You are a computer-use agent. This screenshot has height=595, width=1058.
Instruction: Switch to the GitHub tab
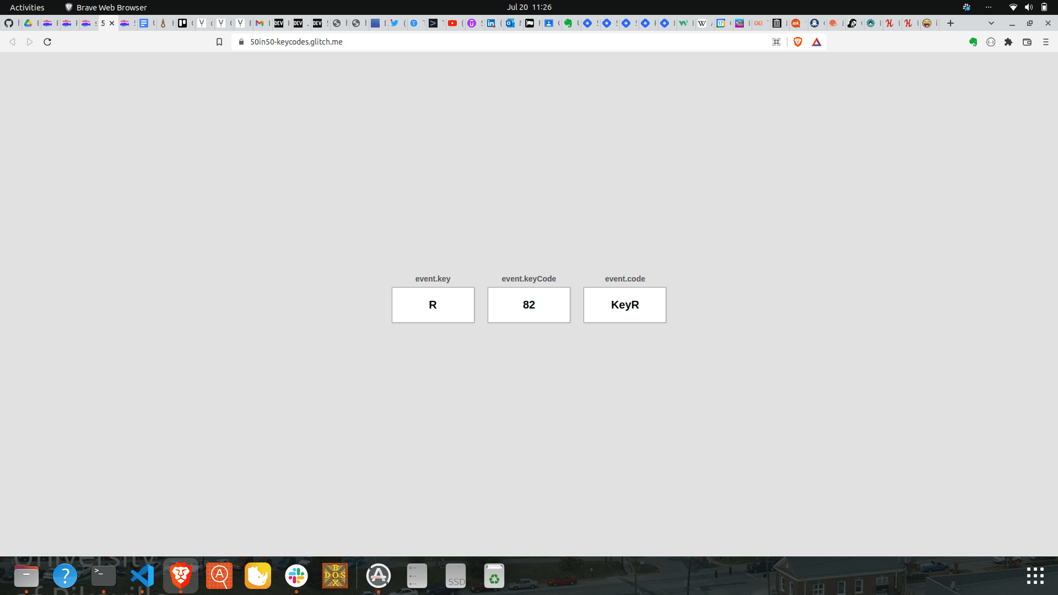point(9,23)
